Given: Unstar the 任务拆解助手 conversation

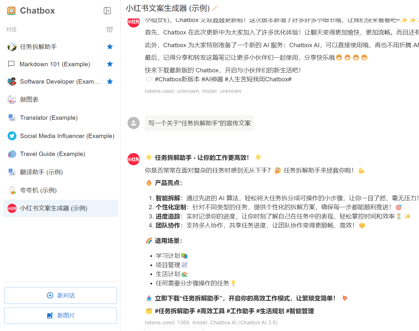Looking at the screenshot, I should 110,47.
